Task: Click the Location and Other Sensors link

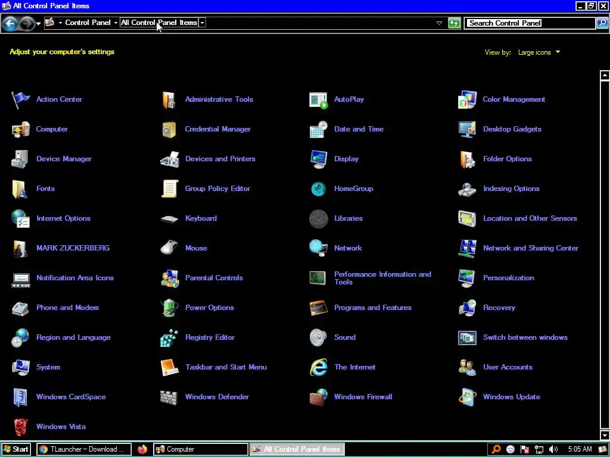Action: click(x=530, y=218)
